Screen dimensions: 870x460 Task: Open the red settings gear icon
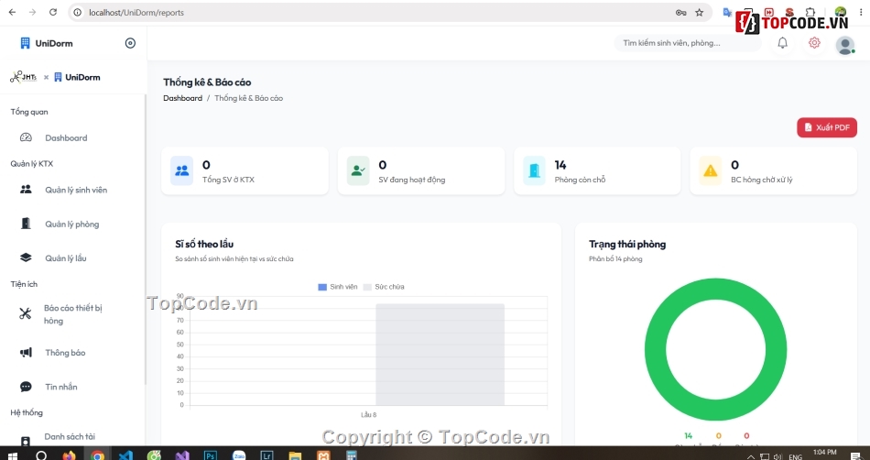(x=814, y=43)
